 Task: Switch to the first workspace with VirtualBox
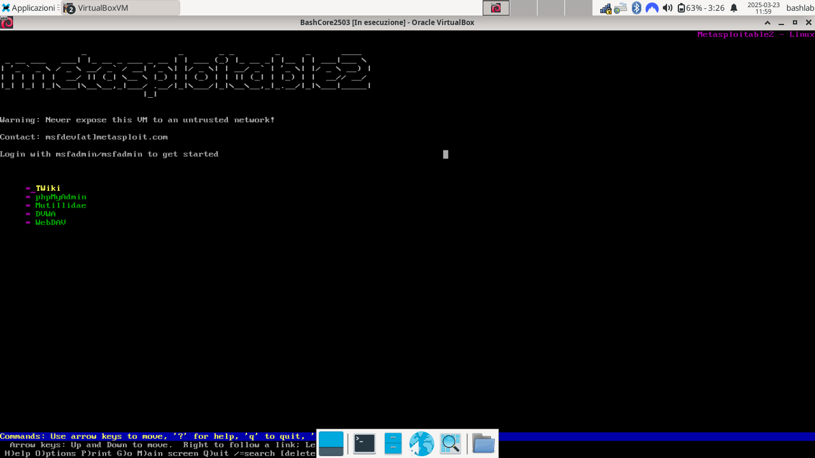click(496, 8)
